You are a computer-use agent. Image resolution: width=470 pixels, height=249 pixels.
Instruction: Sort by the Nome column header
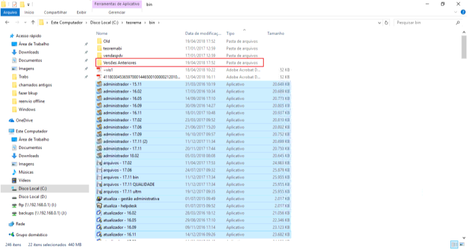102,34
